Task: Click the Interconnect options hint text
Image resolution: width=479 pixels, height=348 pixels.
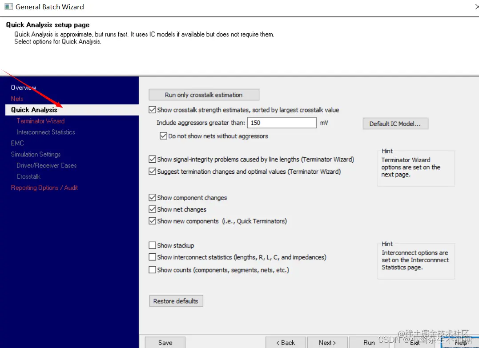Action: tap(415, 260)
